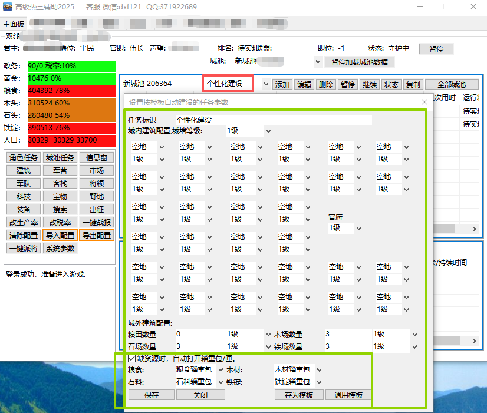Close the task parameters dialog via X

pos(424,103)
